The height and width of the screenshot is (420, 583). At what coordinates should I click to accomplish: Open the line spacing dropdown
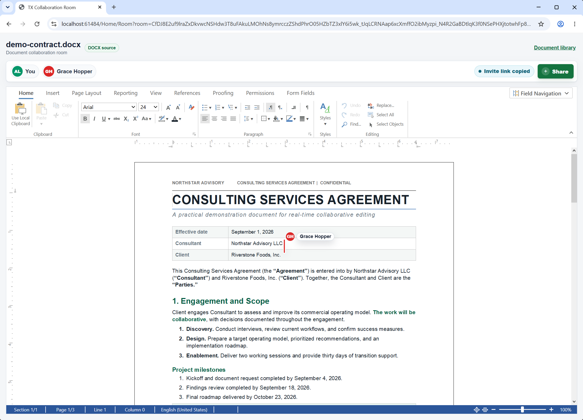[249, 119]
